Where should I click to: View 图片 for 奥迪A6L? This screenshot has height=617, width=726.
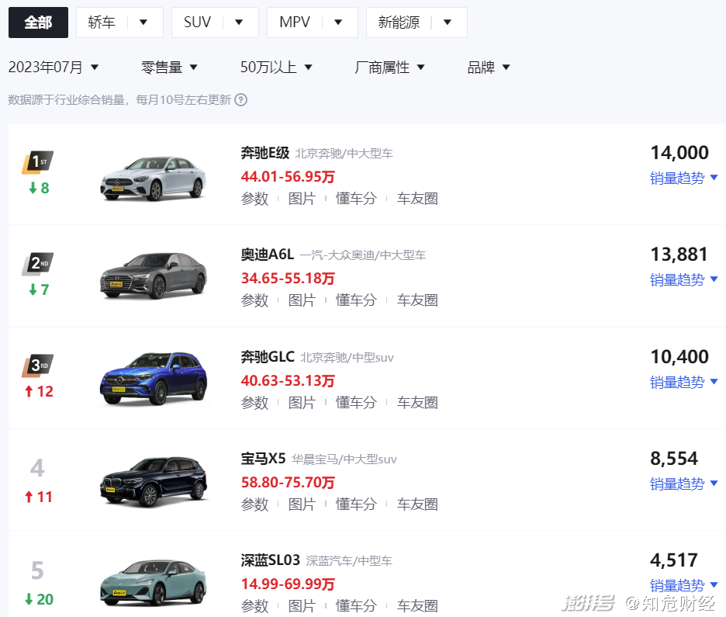click(302, 300)
